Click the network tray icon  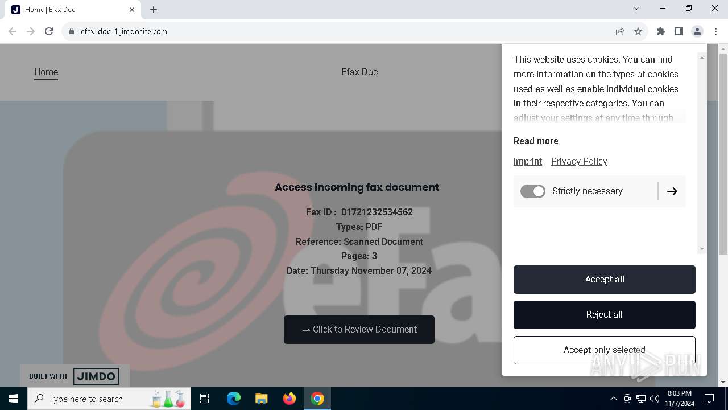point(641,399)
